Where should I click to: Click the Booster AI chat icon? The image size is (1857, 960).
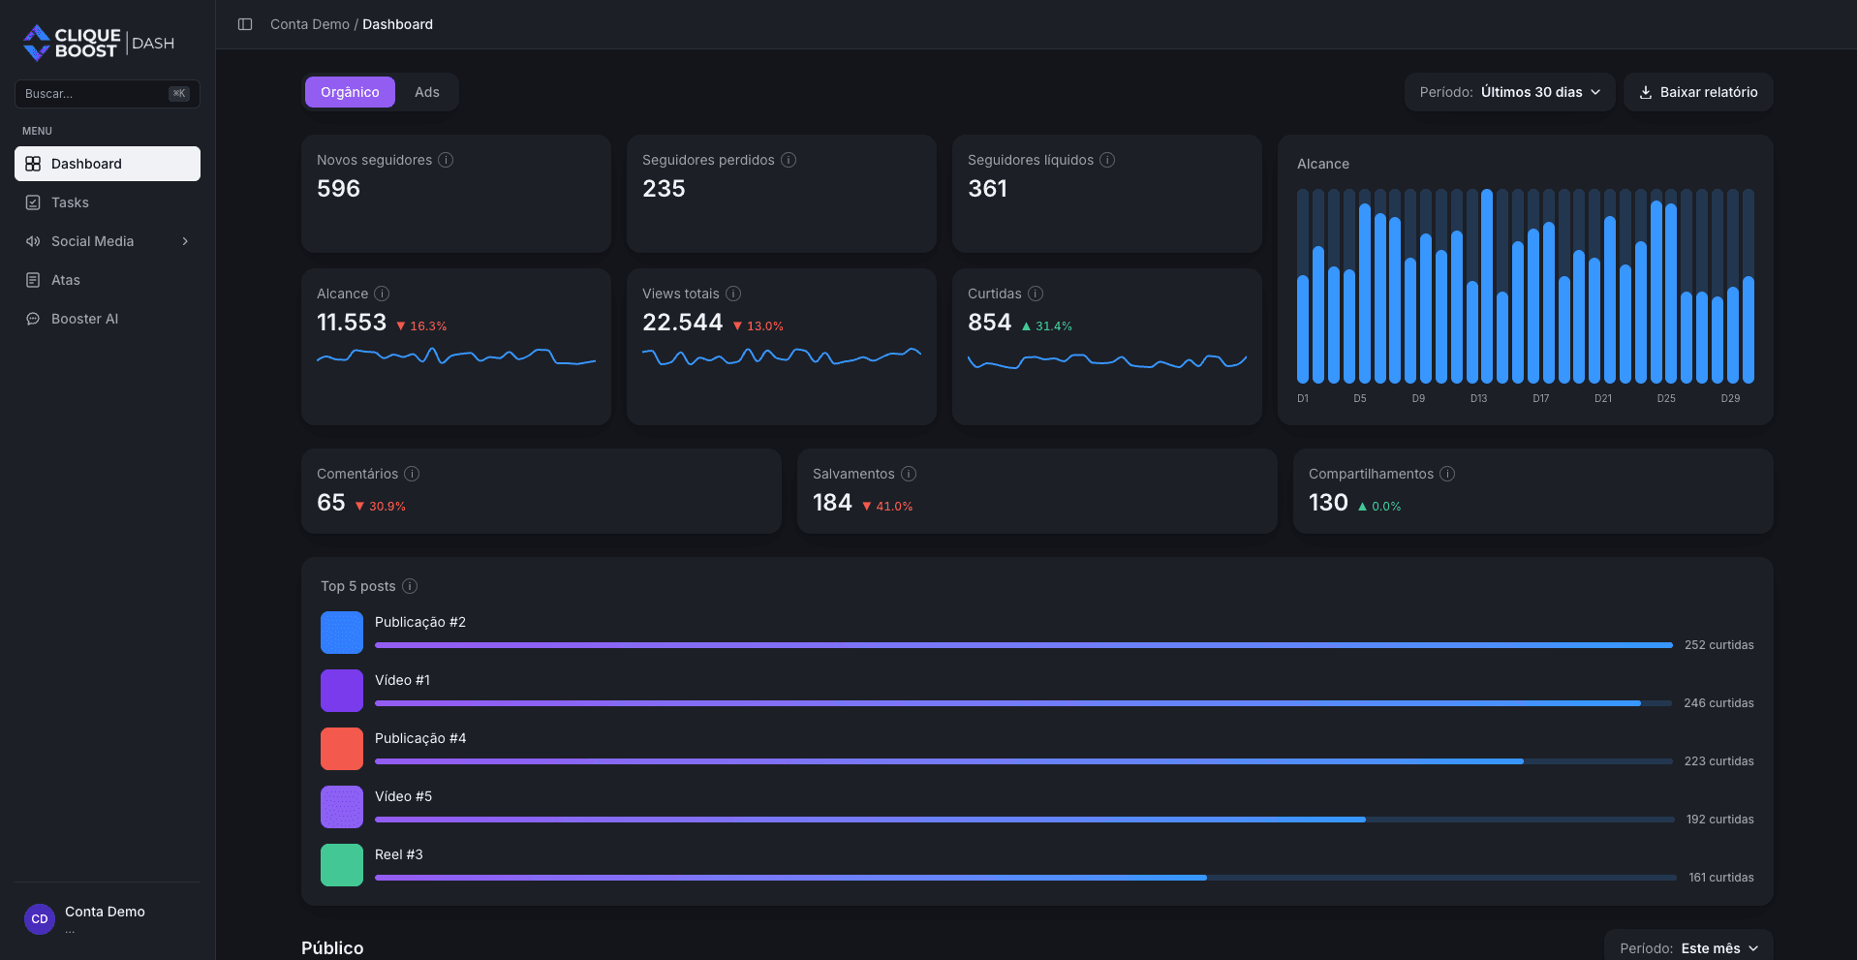(x=33, y=319)
